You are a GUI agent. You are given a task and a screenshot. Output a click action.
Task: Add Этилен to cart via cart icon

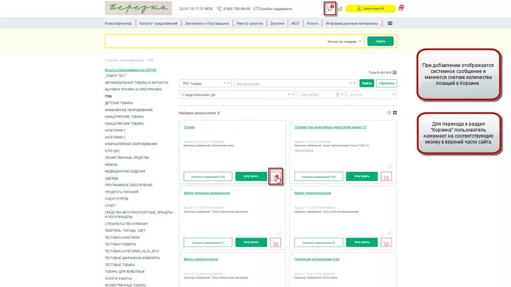pos(275,176)
